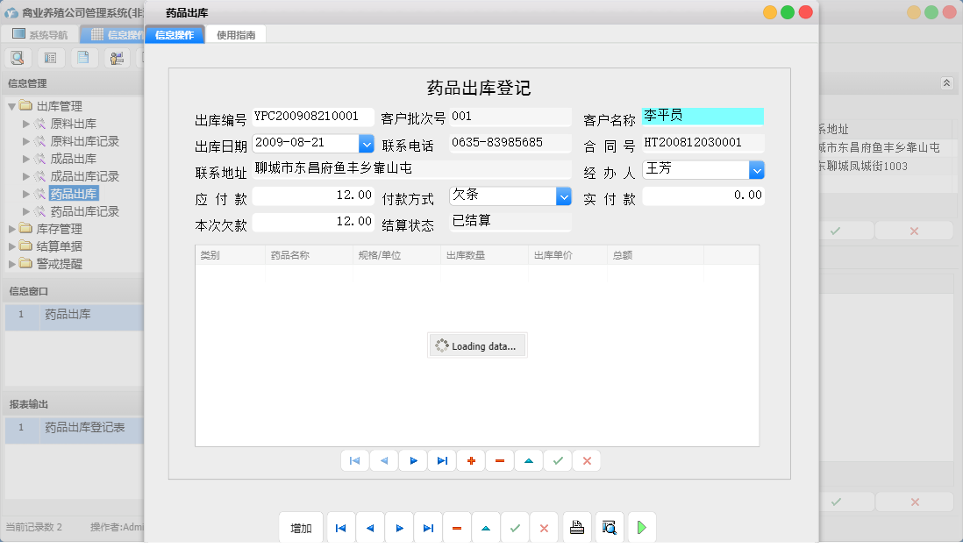963x548 pixels.
Task: Go to last record in bottom navigator
Action: (427, 528)
